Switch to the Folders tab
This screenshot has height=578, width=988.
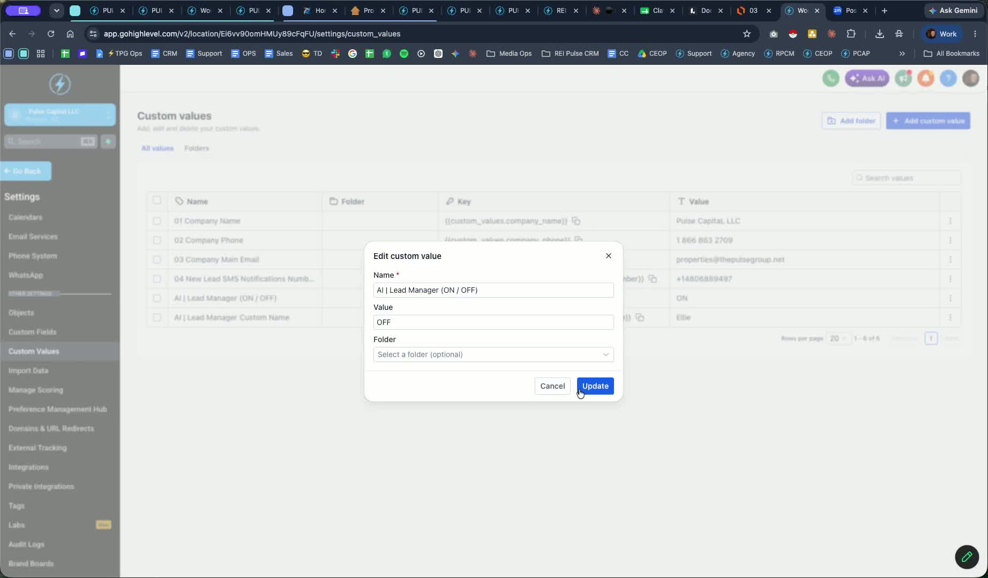point(197,148)
